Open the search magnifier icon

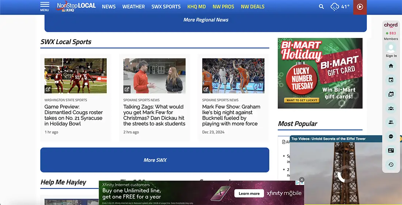pyautogui.click(x=321, y=7)
